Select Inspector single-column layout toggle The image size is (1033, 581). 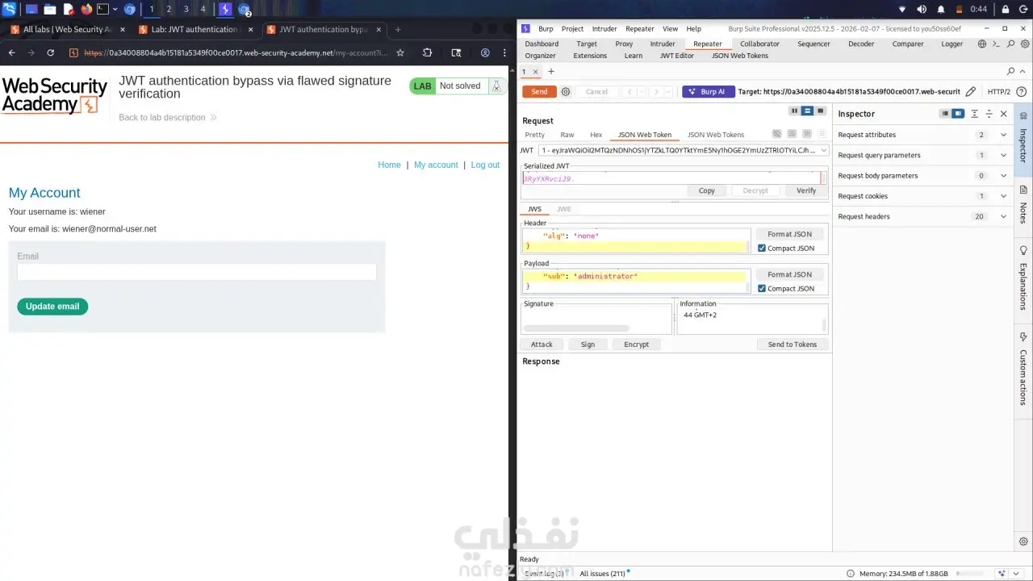point(945,114)
